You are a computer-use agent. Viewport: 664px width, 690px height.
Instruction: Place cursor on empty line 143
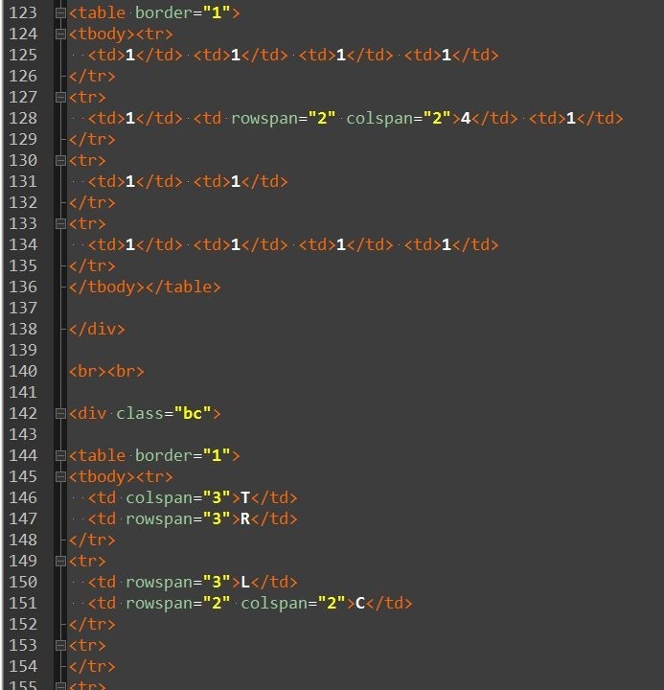[365, 435]
